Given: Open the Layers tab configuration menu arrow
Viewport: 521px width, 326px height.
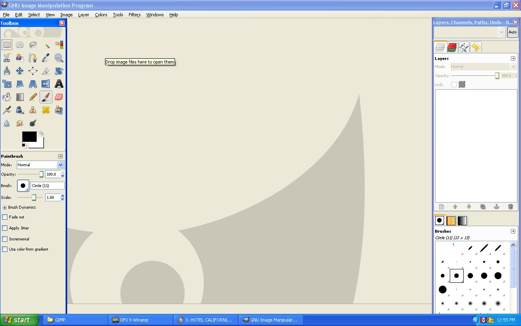Looking at the screenshot, I should (x=513, y=58).
